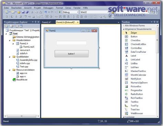163x126 pixels.
Task: Click button1 on the Form1 designer
Action: pyautogui.click(x=72, y=54)
